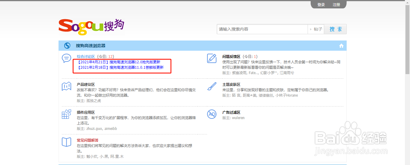The width and height of the screenshot is (410, 165).
Task: Open moderator 小林子Horane's profile
Action: pyautogui.click(x=287, y=95)
